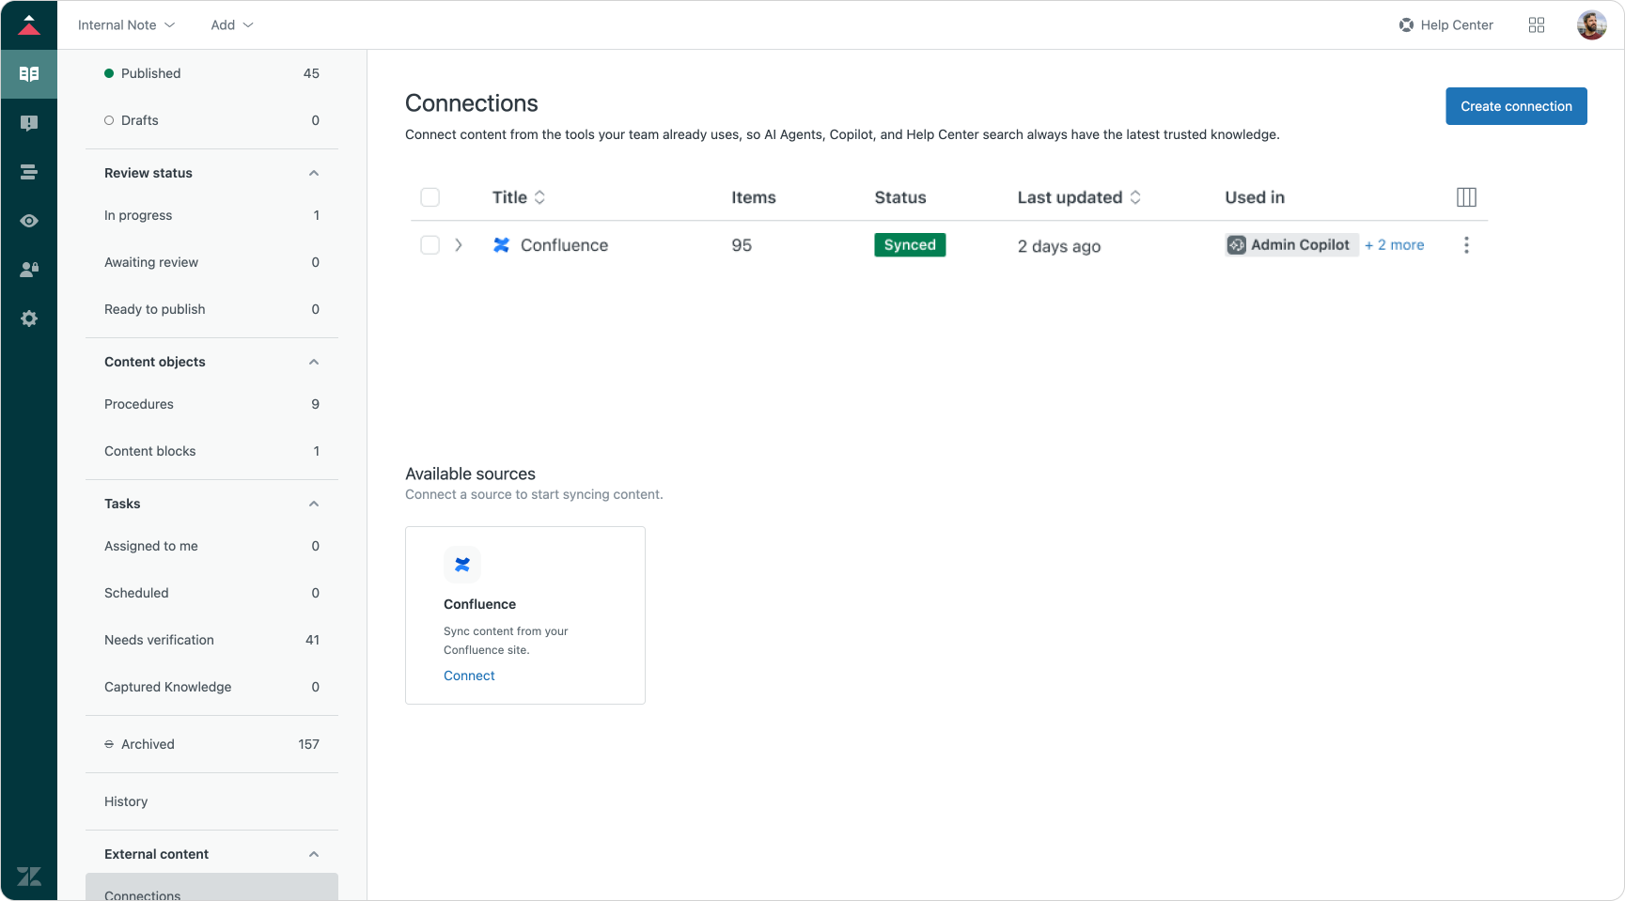Image resolution: width=1625 pixels, height=901 pixels.
Task: Open user permissions icon in sidebar
Action: (x=29, y=270)
